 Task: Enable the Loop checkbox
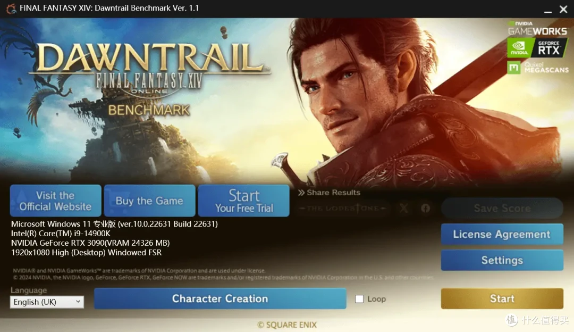tap(359, 299)
